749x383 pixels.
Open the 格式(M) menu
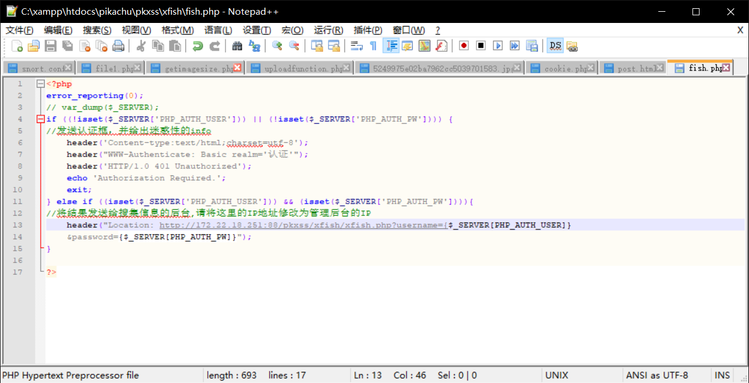click(178, 30)
